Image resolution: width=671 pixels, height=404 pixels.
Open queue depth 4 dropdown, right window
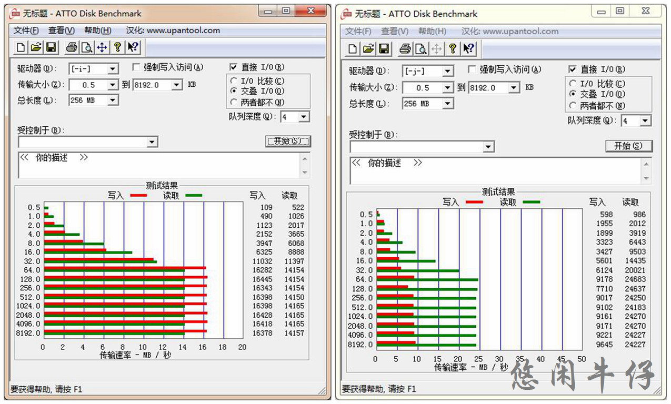(x=646, y=121)
